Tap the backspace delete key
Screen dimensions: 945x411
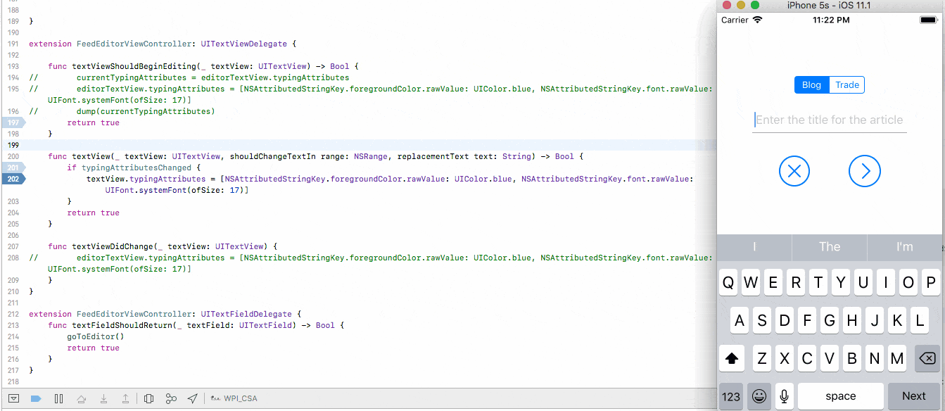click(927, 359)
